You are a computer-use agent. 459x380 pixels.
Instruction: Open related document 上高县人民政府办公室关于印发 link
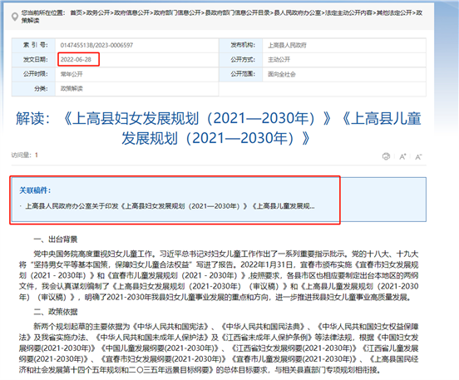170,206
